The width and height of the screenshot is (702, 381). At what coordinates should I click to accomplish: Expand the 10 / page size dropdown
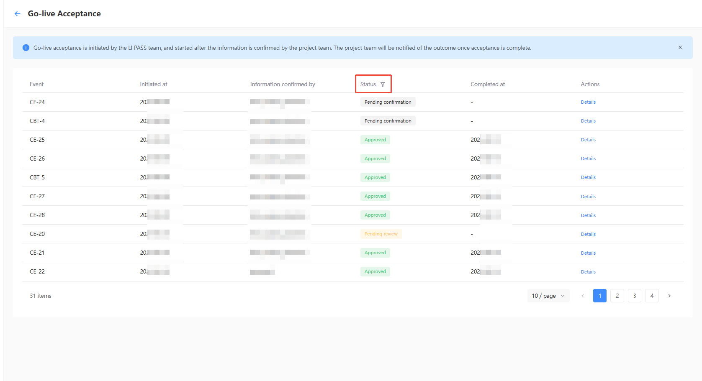click(548, 296)
